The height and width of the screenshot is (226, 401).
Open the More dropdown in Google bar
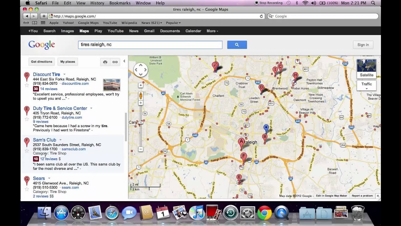tap(212, 31)
